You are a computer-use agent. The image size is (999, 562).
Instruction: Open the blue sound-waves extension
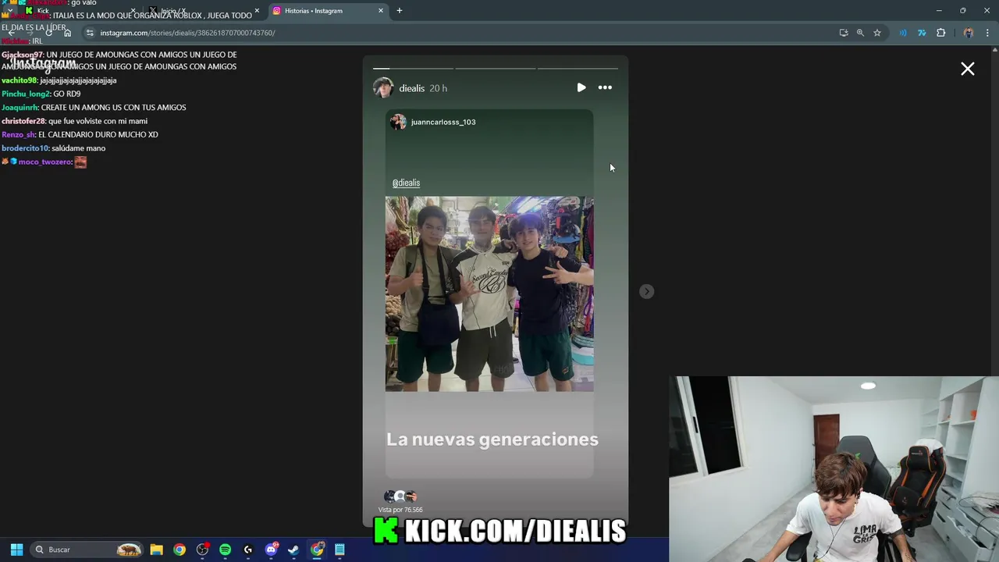pos(903,33)
